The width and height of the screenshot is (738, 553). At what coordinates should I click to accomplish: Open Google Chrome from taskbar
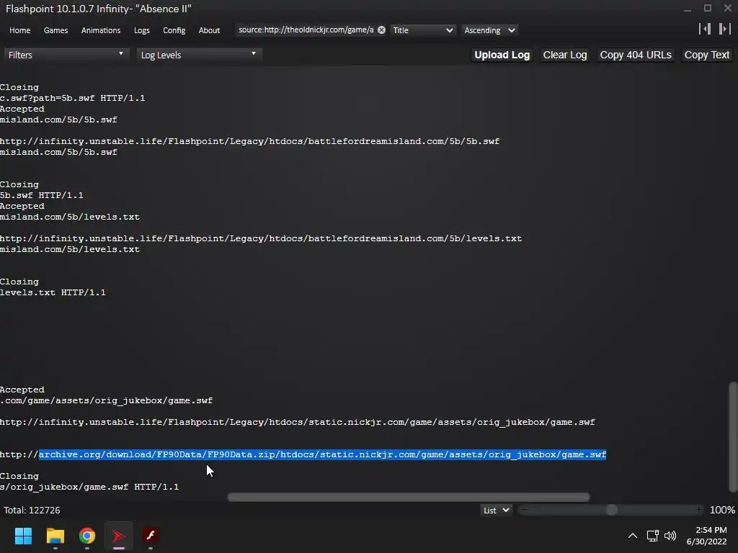click(x=87, y=536)
